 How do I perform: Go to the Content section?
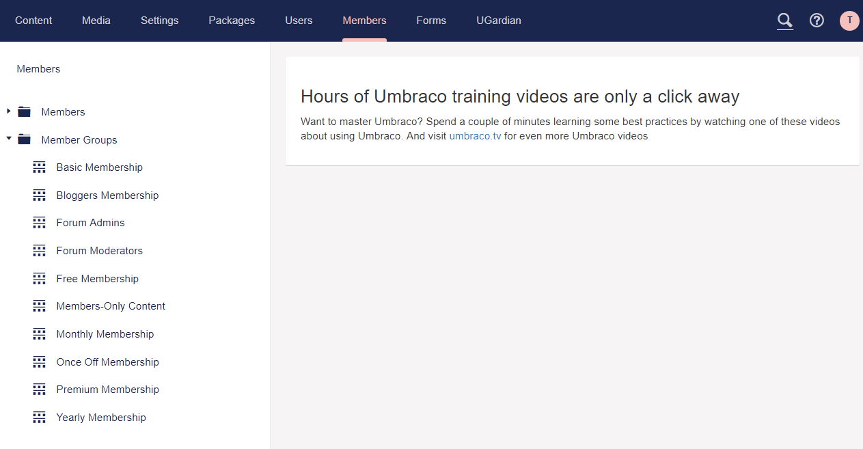(x=33, y=21)
